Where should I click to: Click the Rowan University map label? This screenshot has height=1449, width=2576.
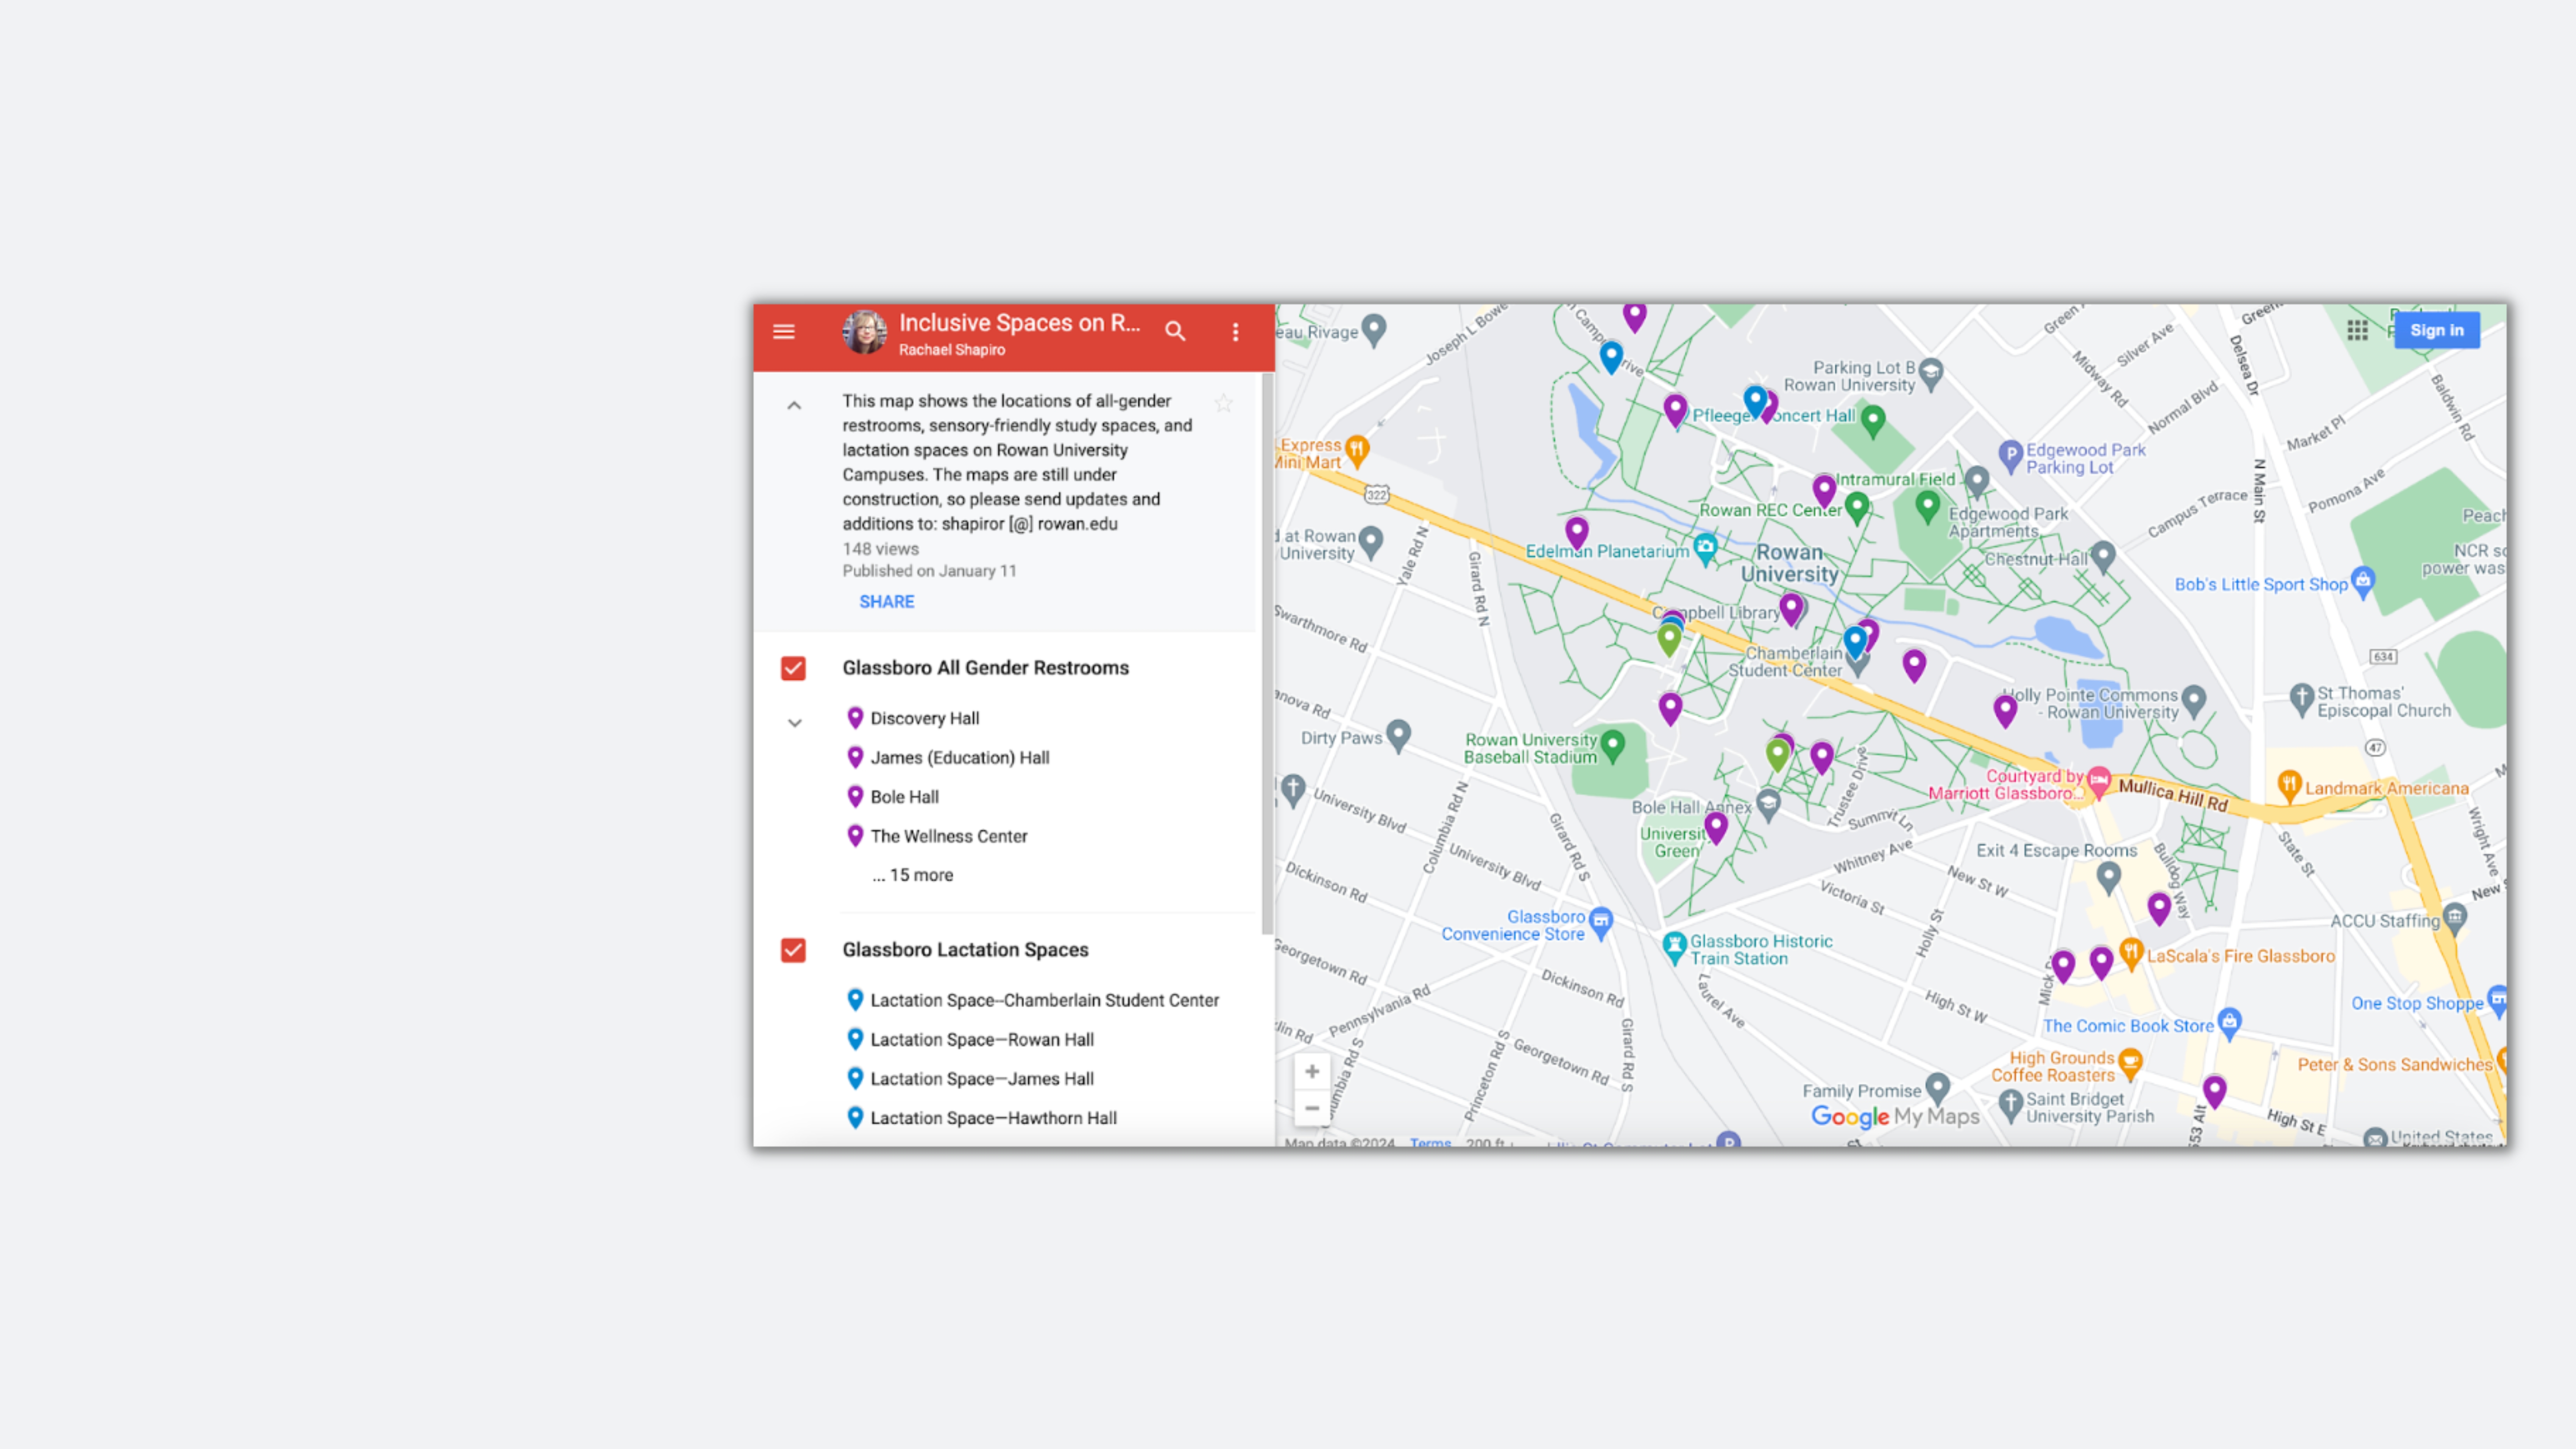1790,563
